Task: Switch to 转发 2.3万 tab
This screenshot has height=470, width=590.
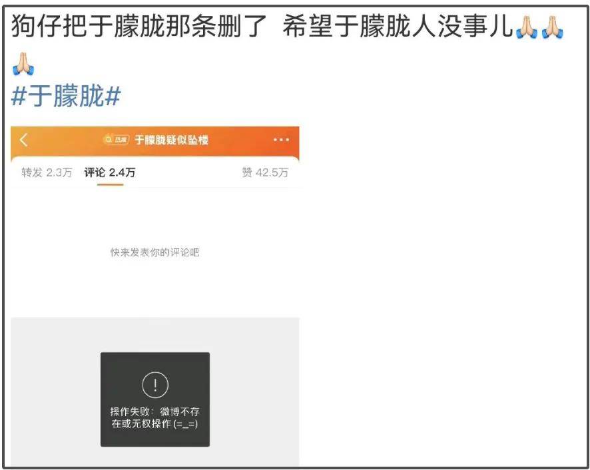Action: click(x=47, y=172)
